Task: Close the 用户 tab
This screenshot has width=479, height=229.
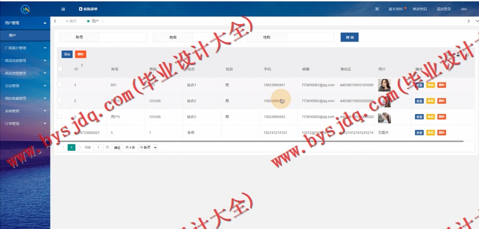Action: point(103,22)
